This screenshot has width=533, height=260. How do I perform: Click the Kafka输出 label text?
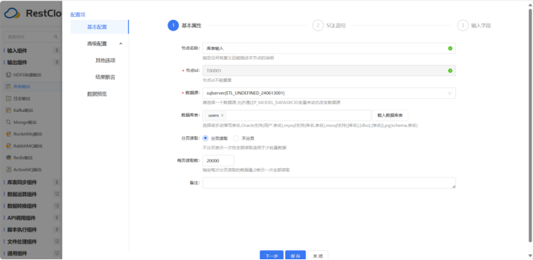coord(23,110)
